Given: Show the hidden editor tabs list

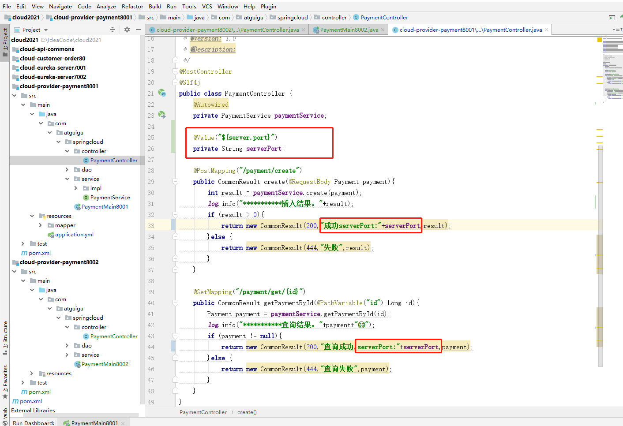Looking at the screenshot, I should click(x=616, y=30).
